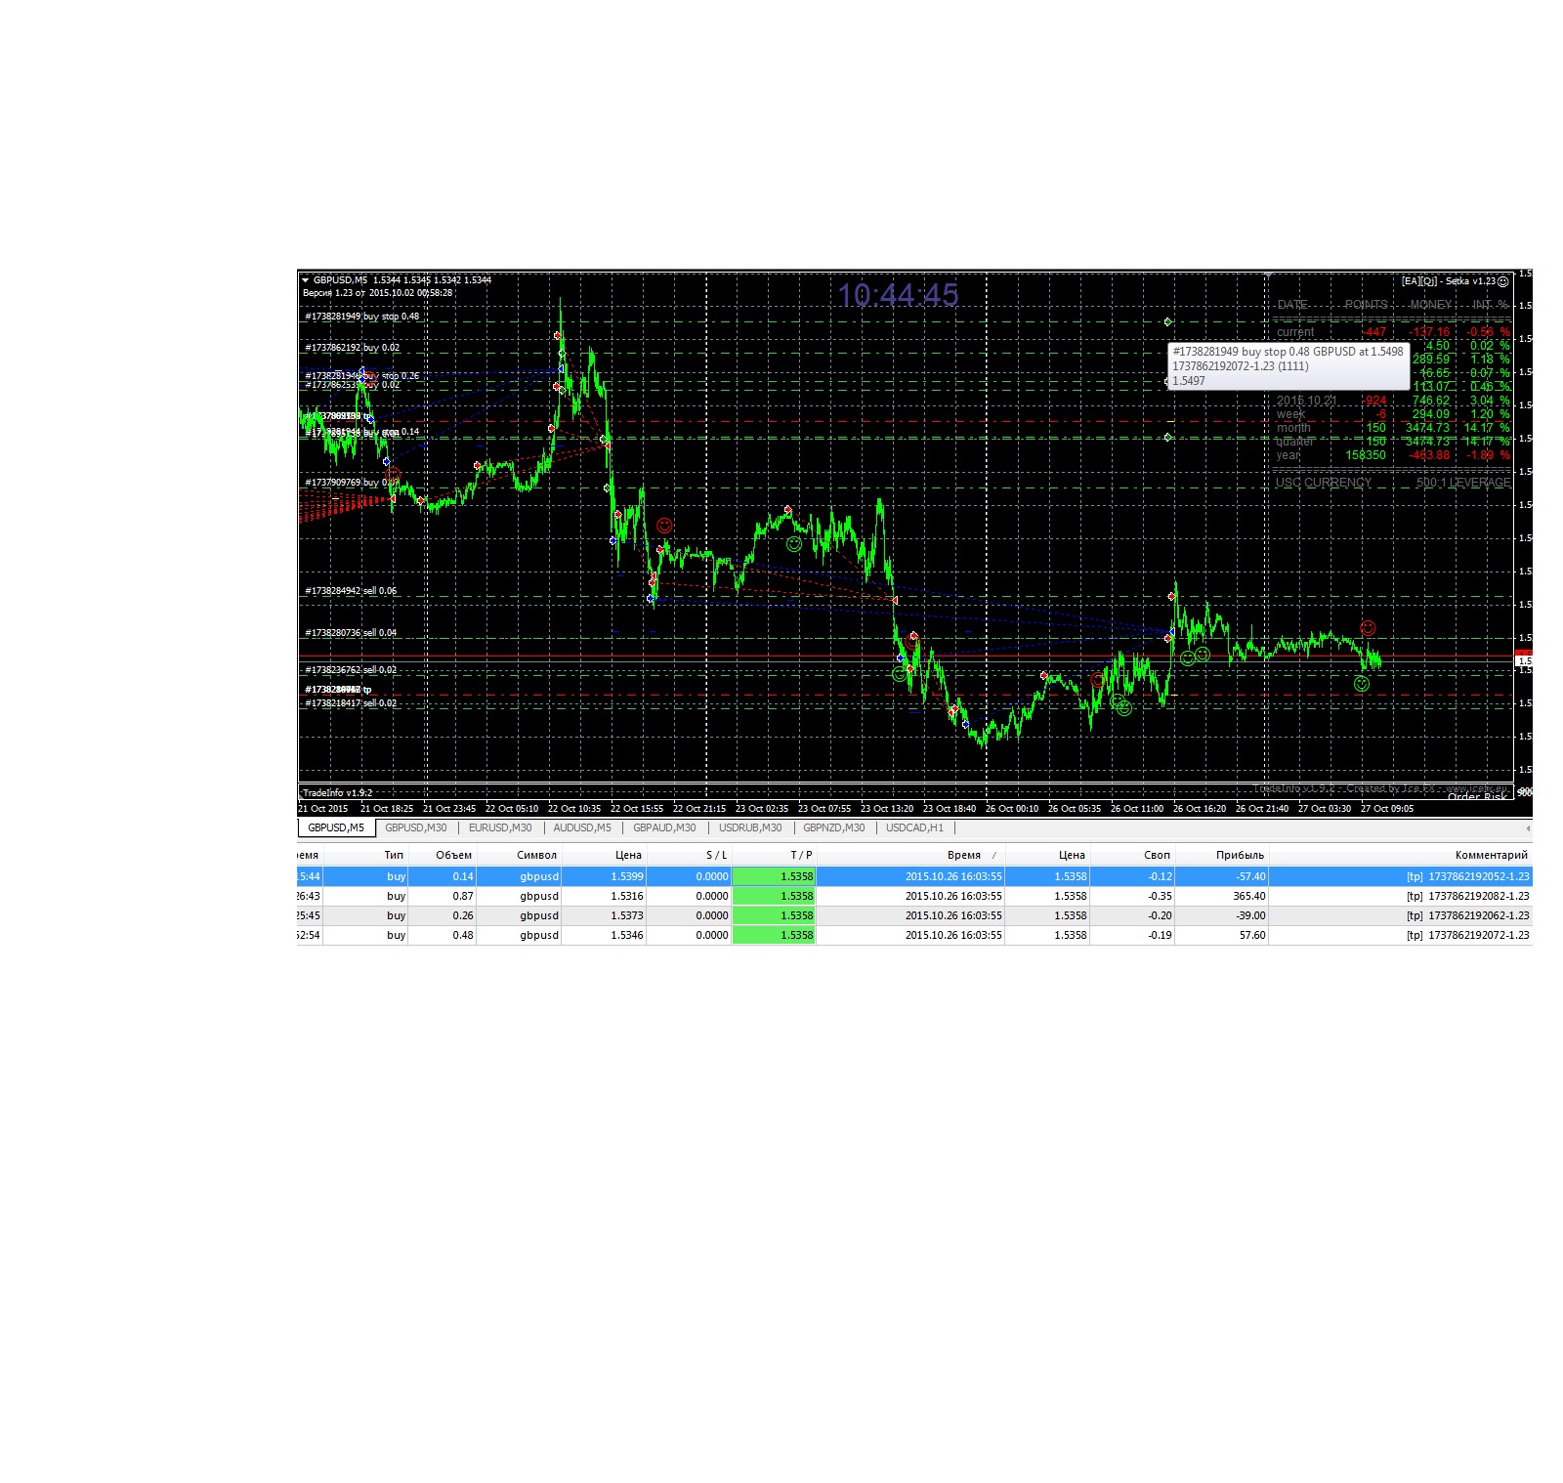Viewport: 1563px width, 1483px height.
Task: Click the Order Risk label at chart bottom
Action: point(1477,797)
